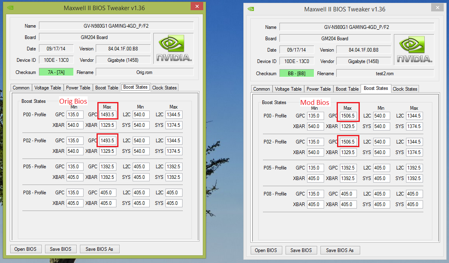The width and height of the screenshot is (449, 263).
Task: Click Filename field showing test2.rom
Action: [385, 74]
